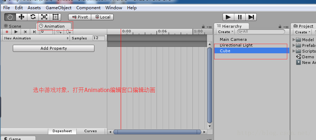
Task: Enable animation record mode
Action: click(x=7, y=32)
